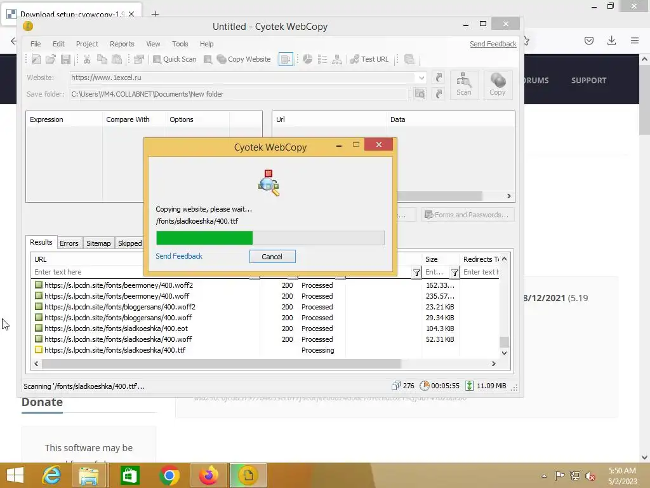Click the Scan icon next to Copy Website

point(208,59)
